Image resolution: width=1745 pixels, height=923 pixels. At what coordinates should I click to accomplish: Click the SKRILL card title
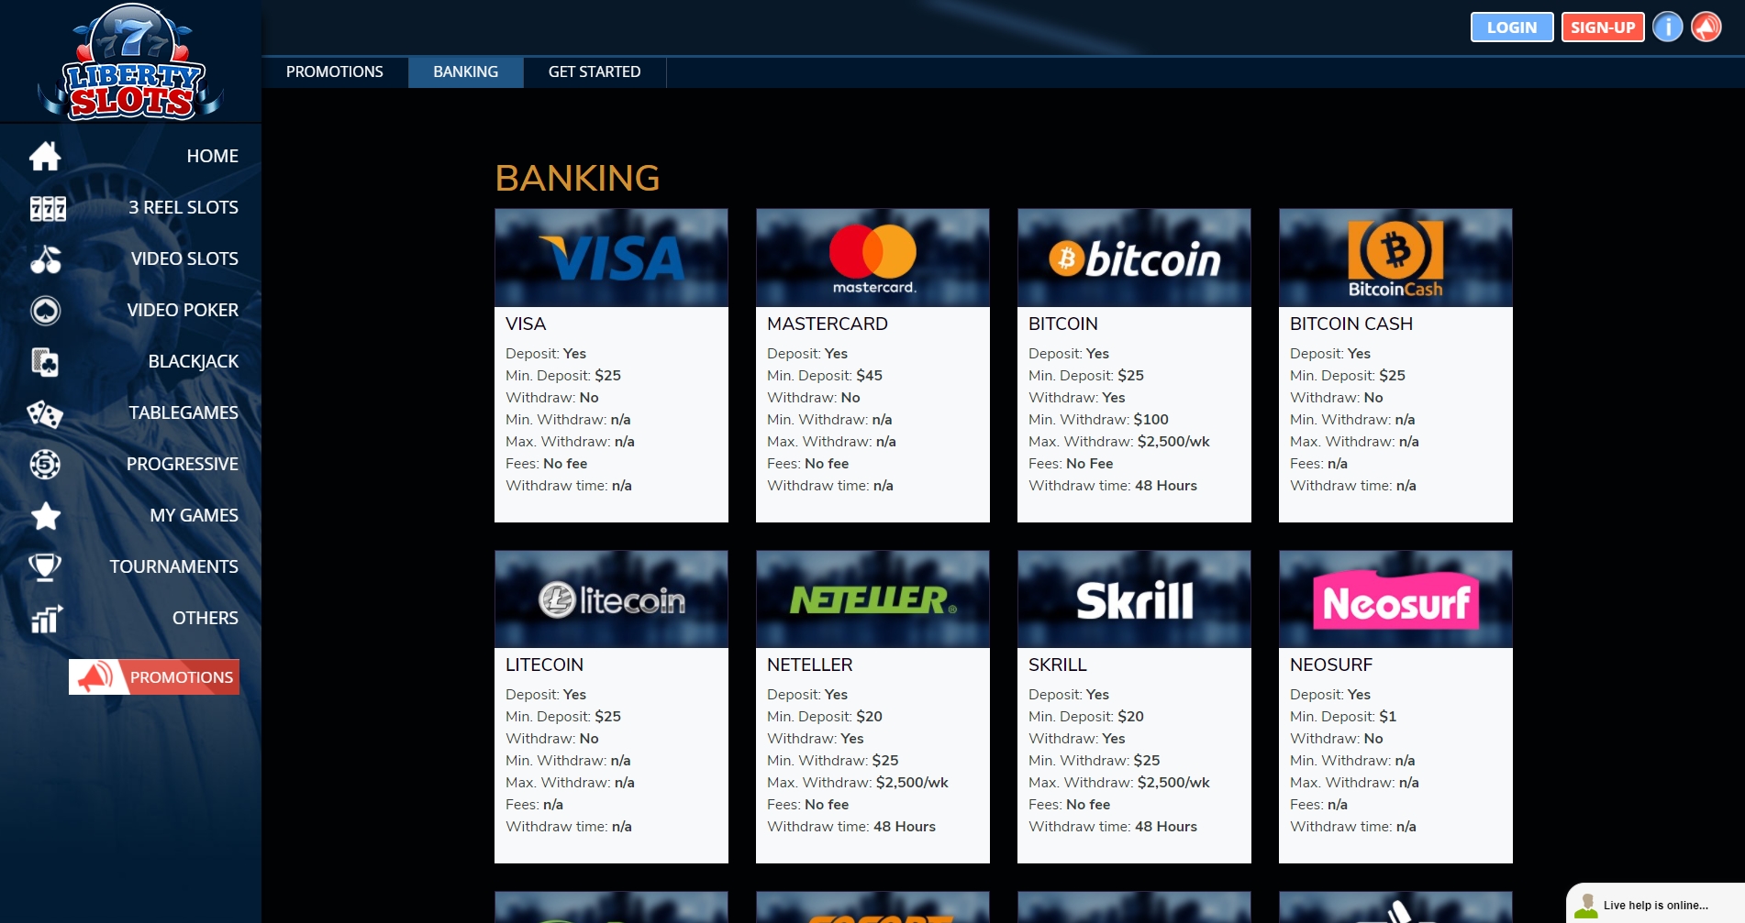click(x=1058, y=665)
